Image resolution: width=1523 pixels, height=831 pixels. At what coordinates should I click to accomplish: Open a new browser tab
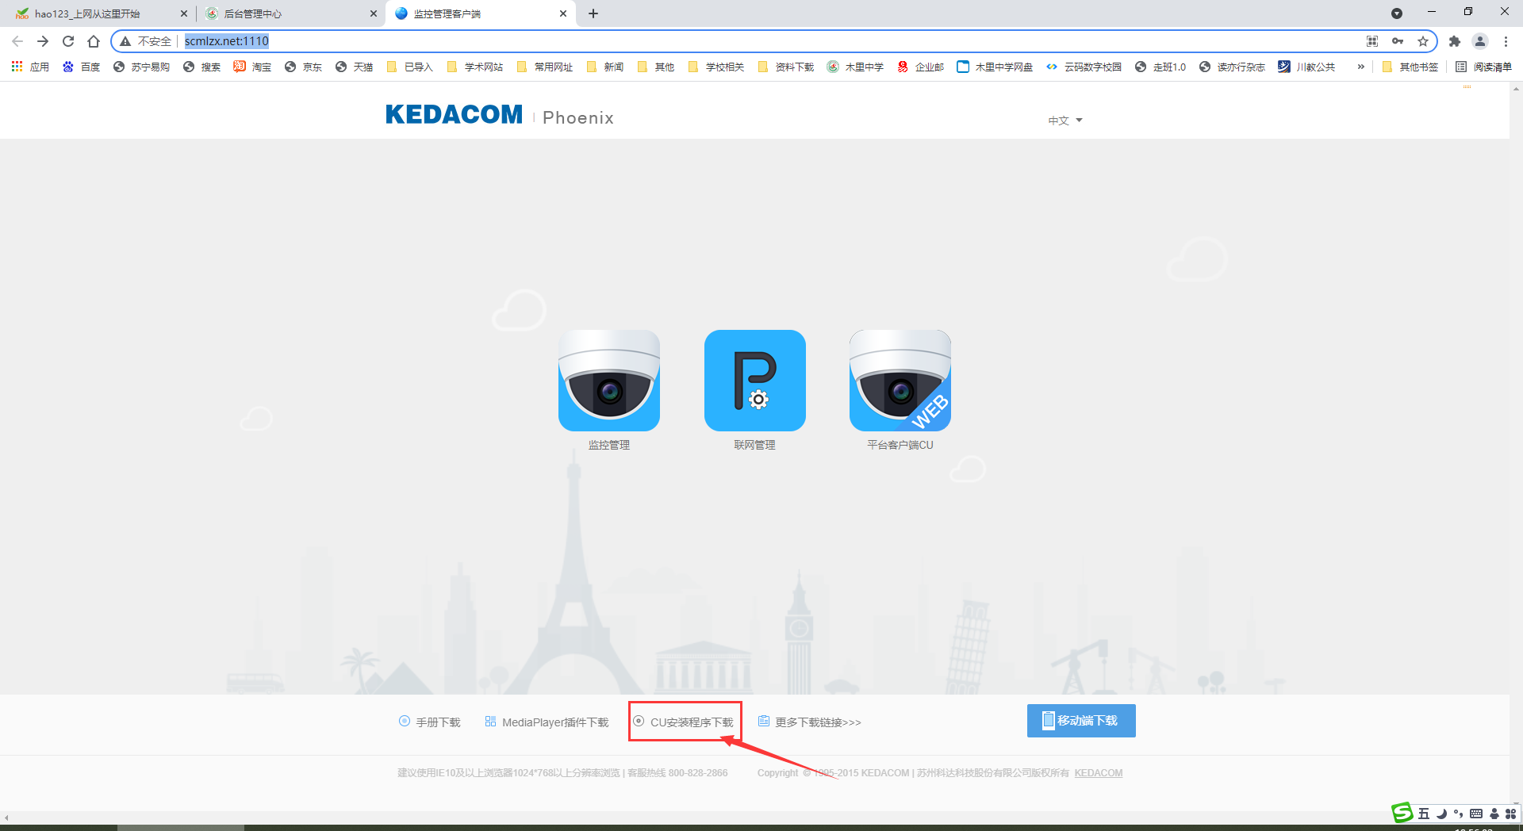(593, 13)
